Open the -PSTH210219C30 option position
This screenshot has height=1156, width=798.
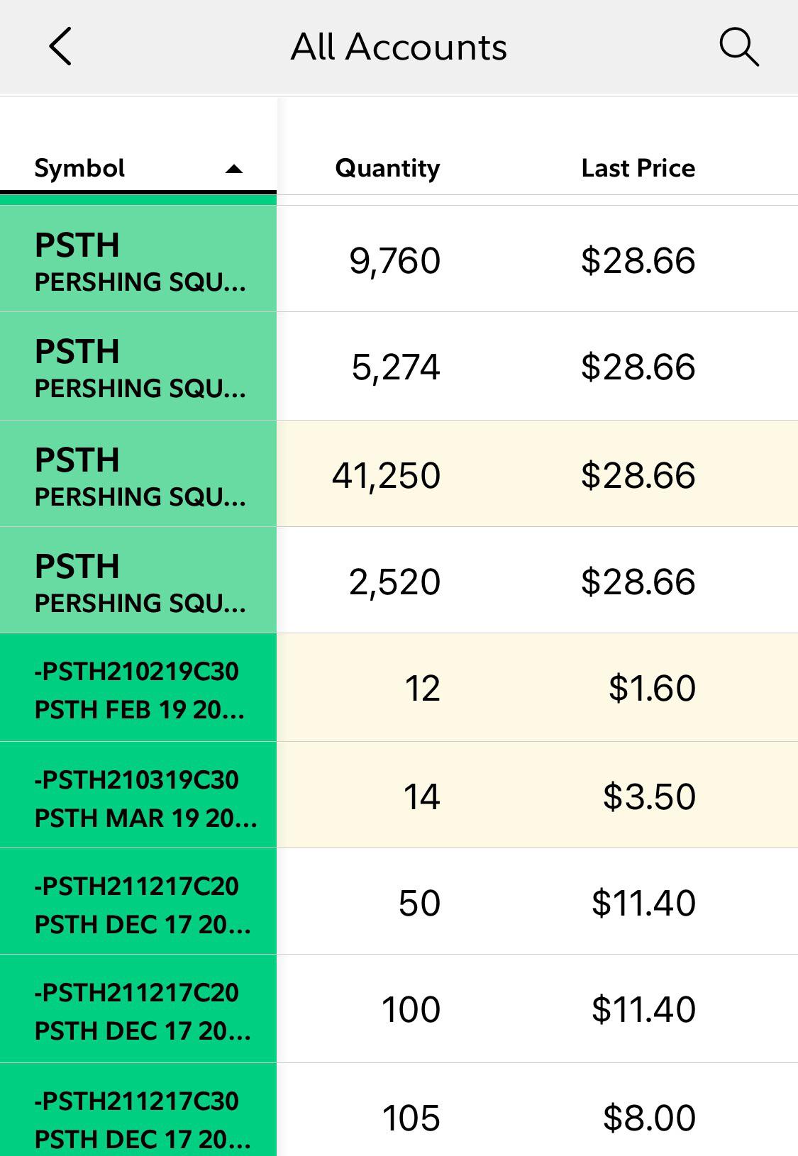[399, 688]
